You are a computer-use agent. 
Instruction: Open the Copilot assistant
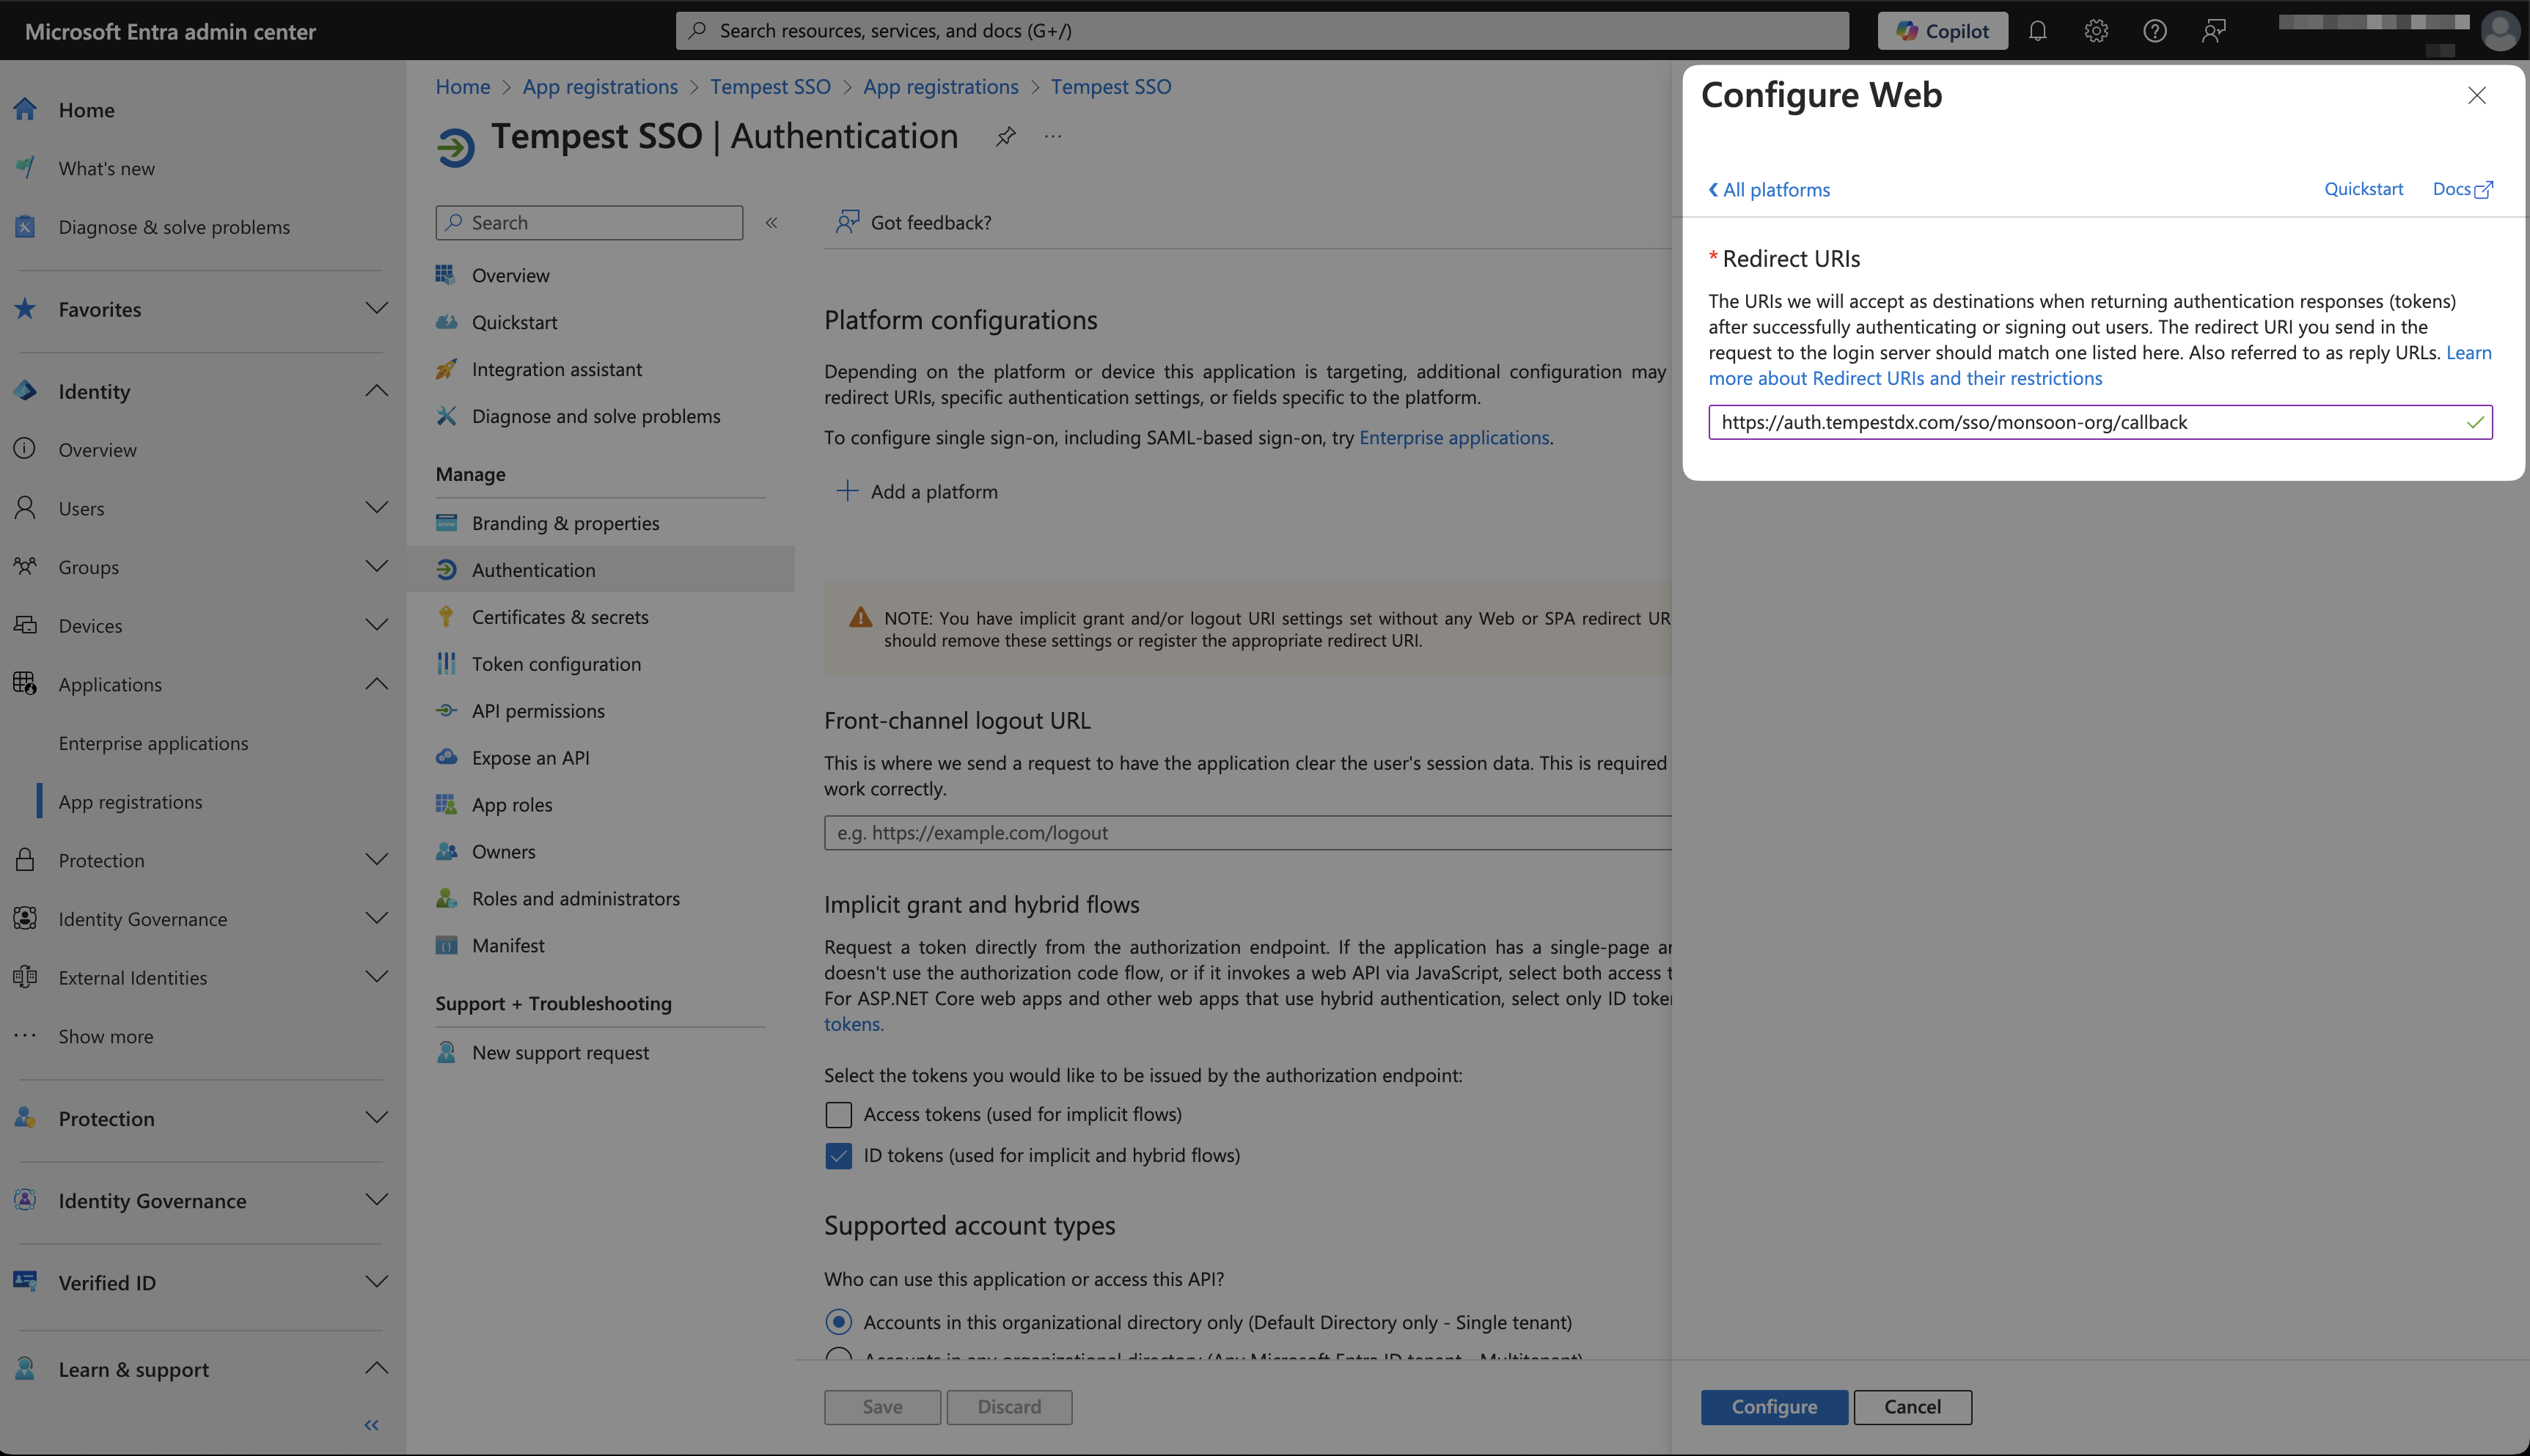pyautogui.click(x=1942, y=31)
